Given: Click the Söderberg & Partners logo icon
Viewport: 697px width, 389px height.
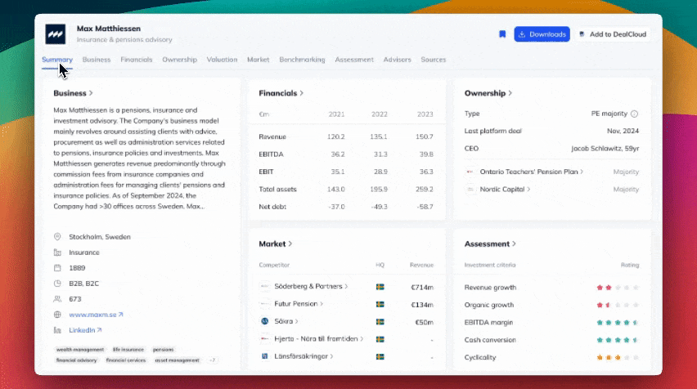Looking at the screenshot, I should point(265,286).
